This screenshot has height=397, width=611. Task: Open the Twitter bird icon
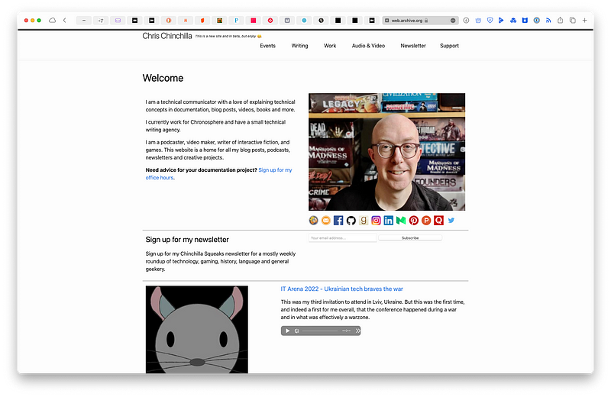coord(451,221)
